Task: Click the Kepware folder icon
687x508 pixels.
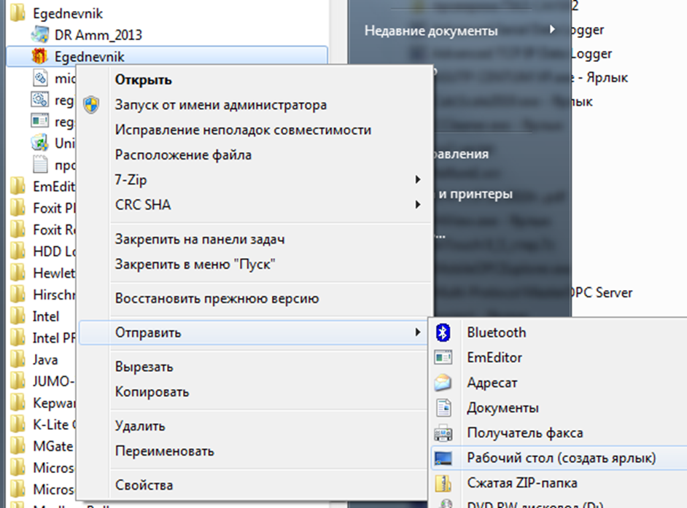Action: (18, 403)
